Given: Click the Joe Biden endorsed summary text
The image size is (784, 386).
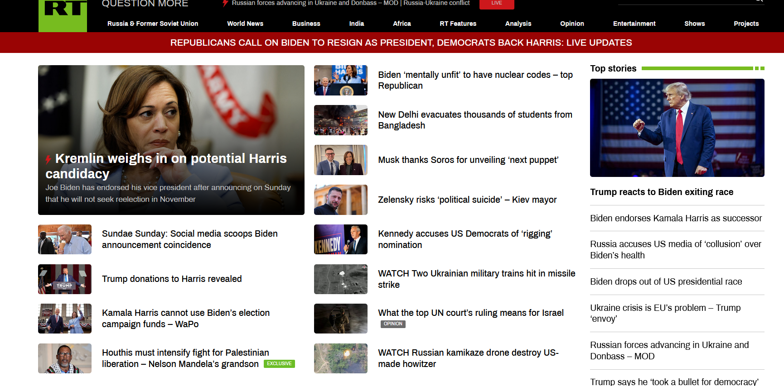Looking at the screenshot, I should click(x=168, y=193).
